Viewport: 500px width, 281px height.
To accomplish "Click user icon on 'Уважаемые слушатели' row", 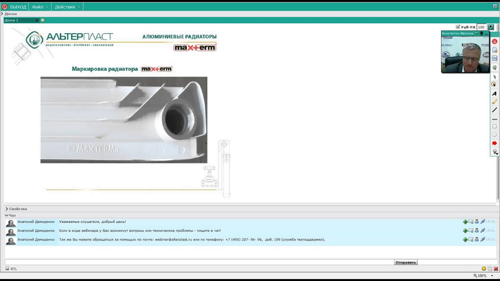I will click(x=477, y=222).
